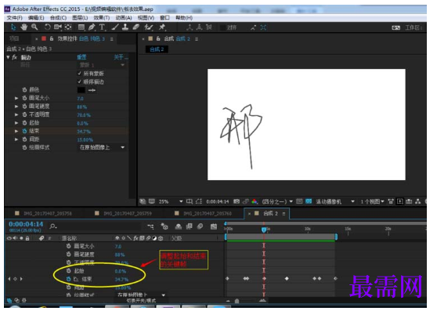This screenshot has height=311, width=437.
Task: Uncheck the 顺序描边 checkbox
Action: pos(79,81)
